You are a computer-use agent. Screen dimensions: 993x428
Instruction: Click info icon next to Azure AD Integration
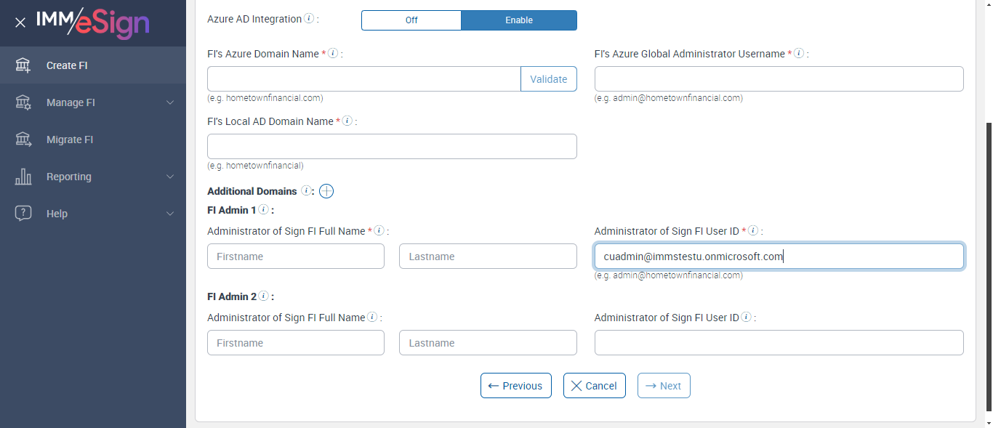[x=309, y=19]
